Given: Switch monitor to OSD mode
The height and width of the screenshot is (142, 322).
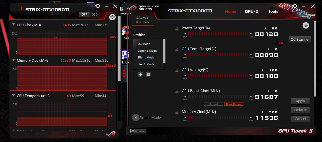Looking at the screenshot, I should click(95, 14).
